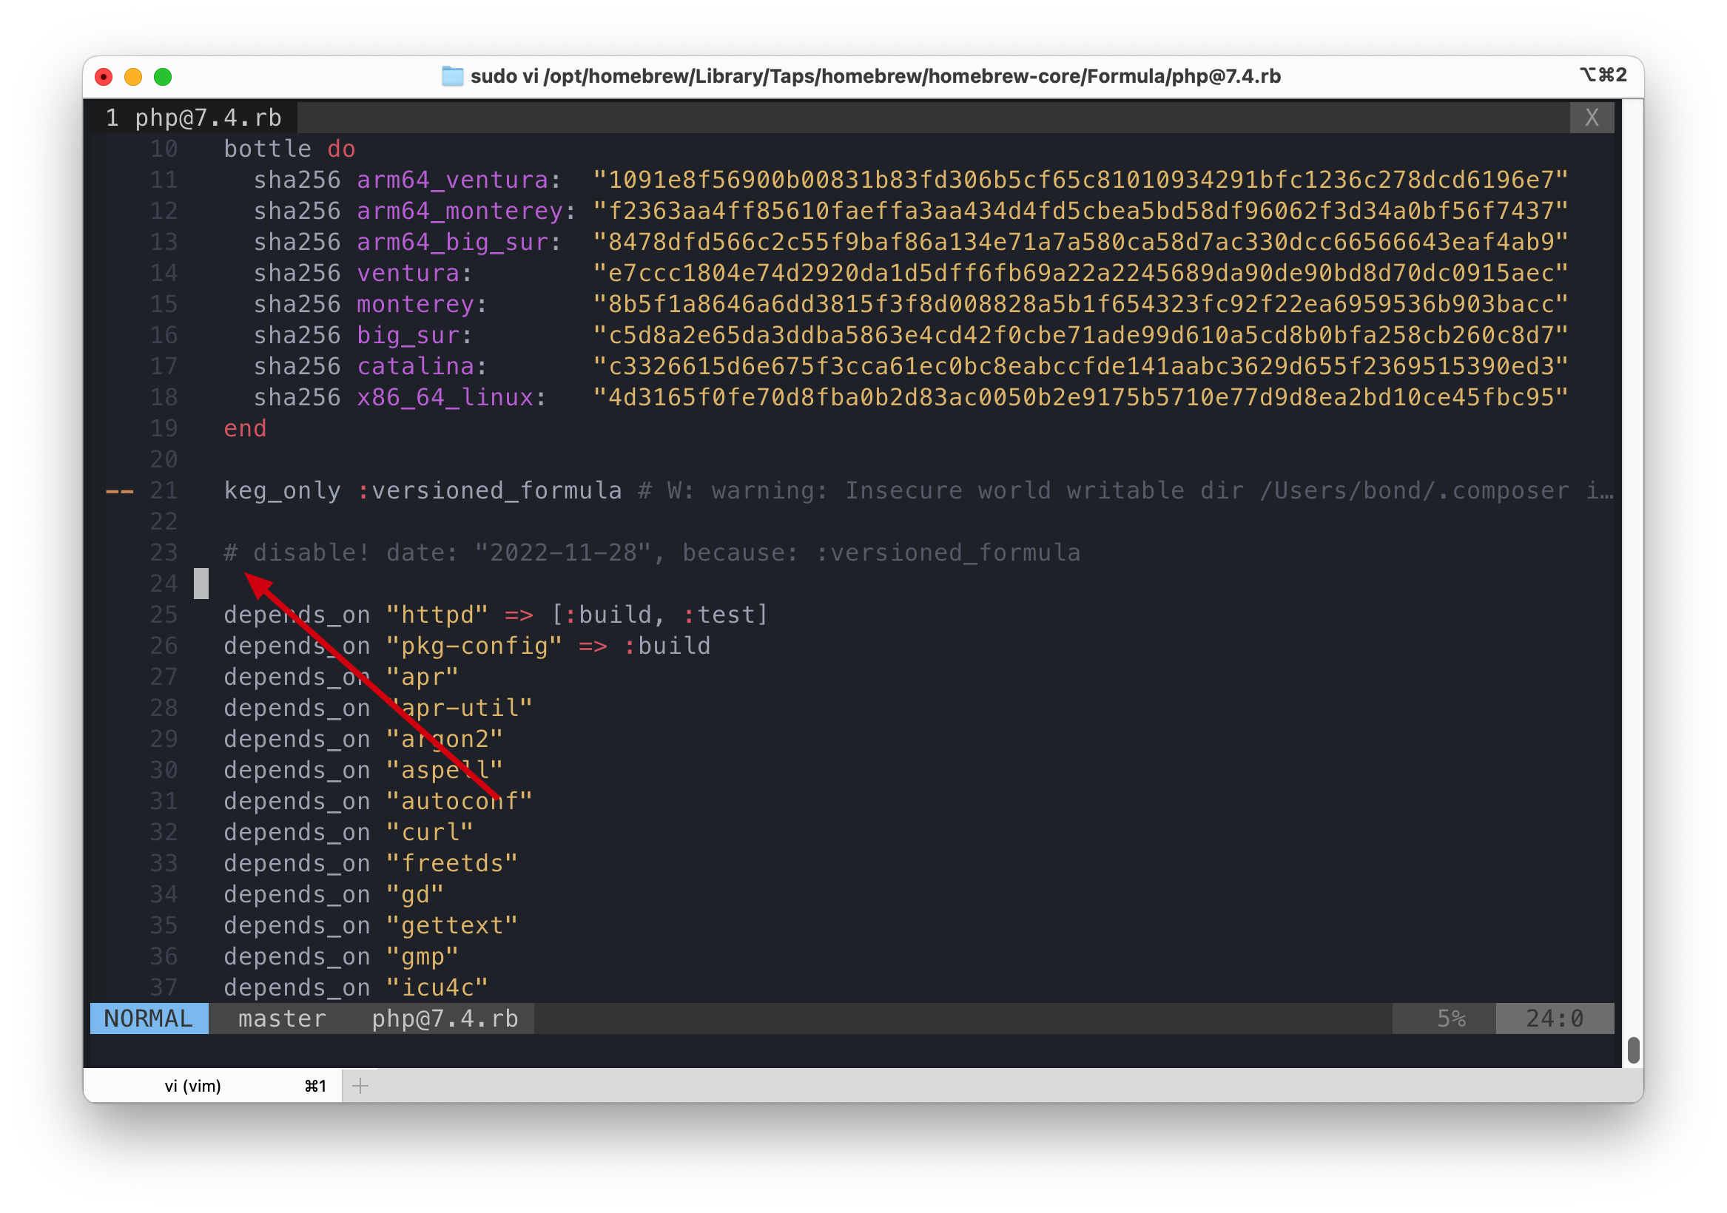Screen dimensions: 1727x1213
Task: Click 'arm64_ventura' on line 11
Action: point(452,180)
